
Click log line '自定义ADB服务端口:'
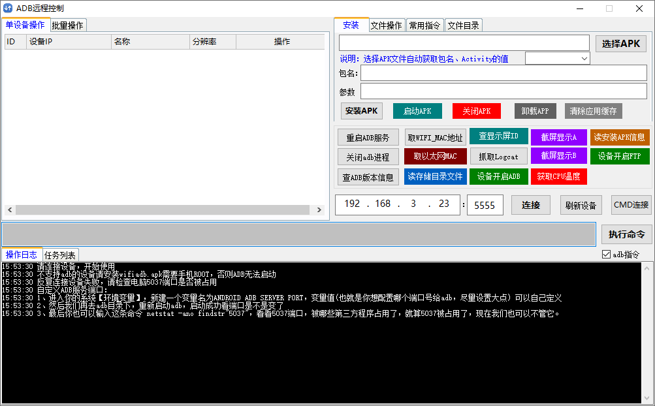pos(55,290)
